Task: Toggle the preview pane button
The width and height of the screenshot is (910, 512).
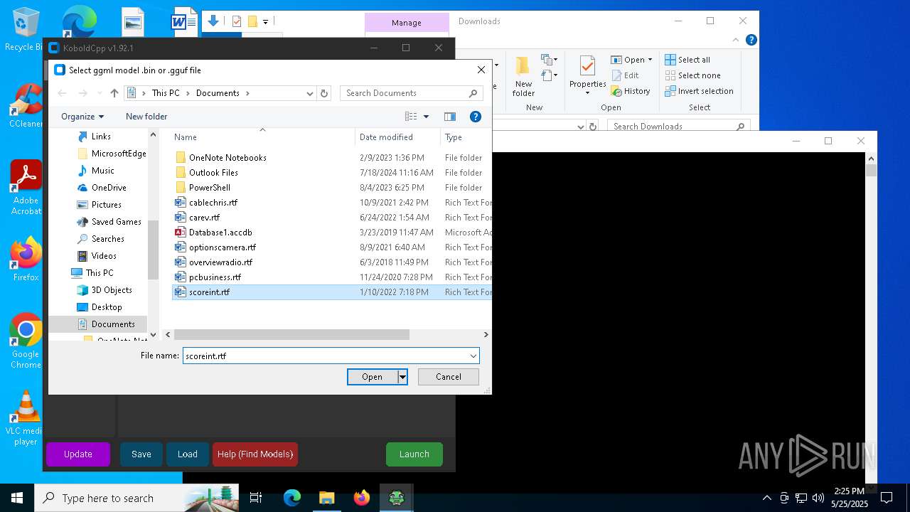Action: point(450,117)
